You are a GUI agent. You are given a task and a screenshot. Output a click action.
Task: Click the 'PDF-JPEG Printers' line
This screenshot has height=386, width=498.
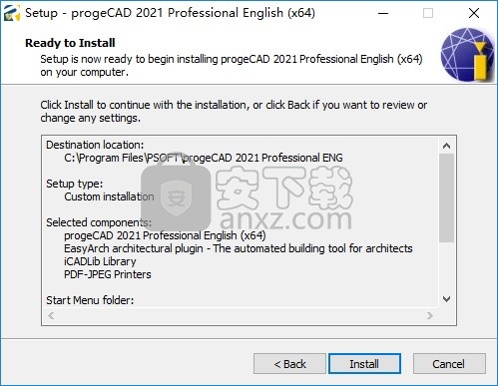point(108,274)
